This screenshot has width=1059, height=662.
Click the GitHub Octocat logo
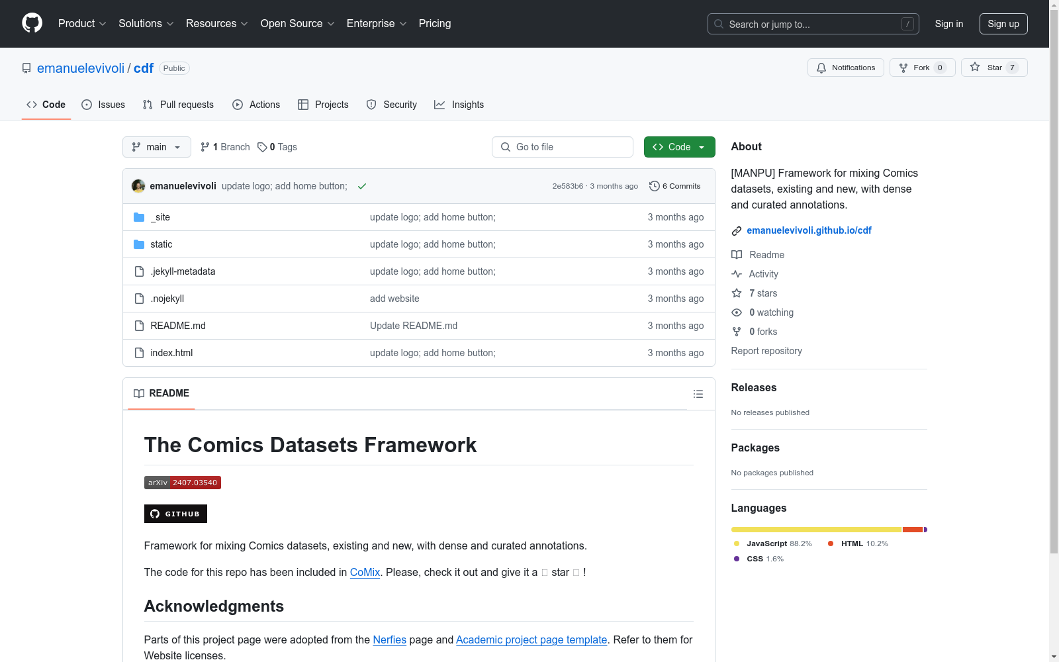32,23
